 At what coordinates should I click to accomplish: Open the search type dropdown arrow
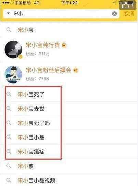(x=9, y=13)
